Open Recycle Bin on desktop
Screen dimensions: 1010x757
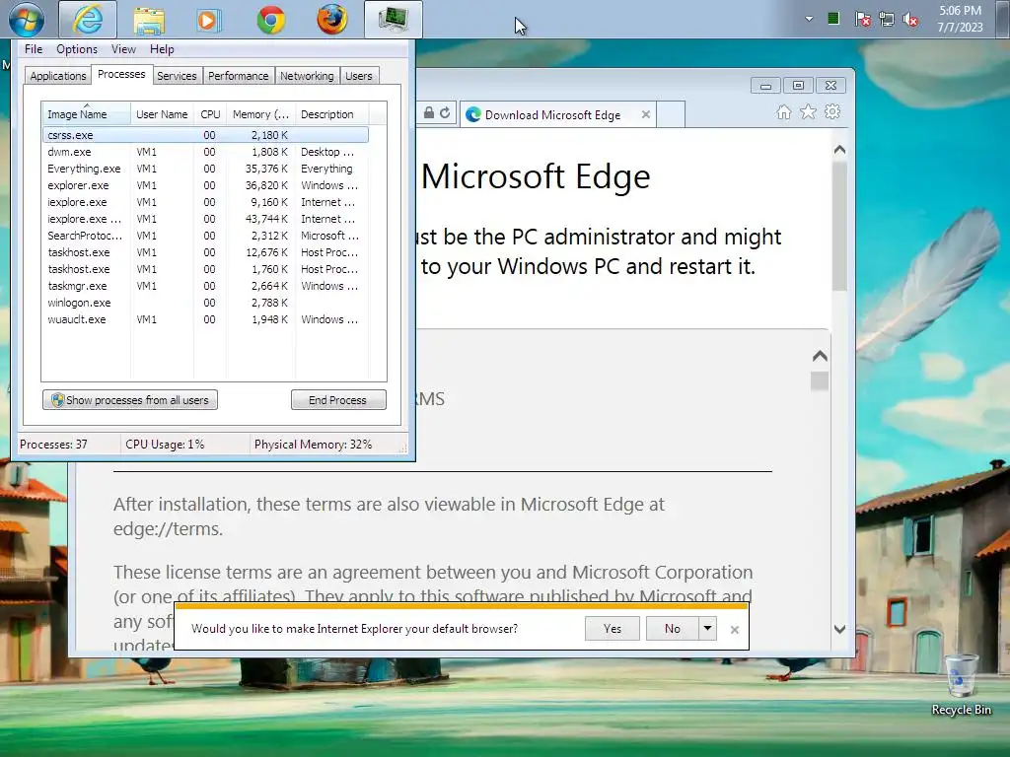pyautogui.click(x=961, y=686)
